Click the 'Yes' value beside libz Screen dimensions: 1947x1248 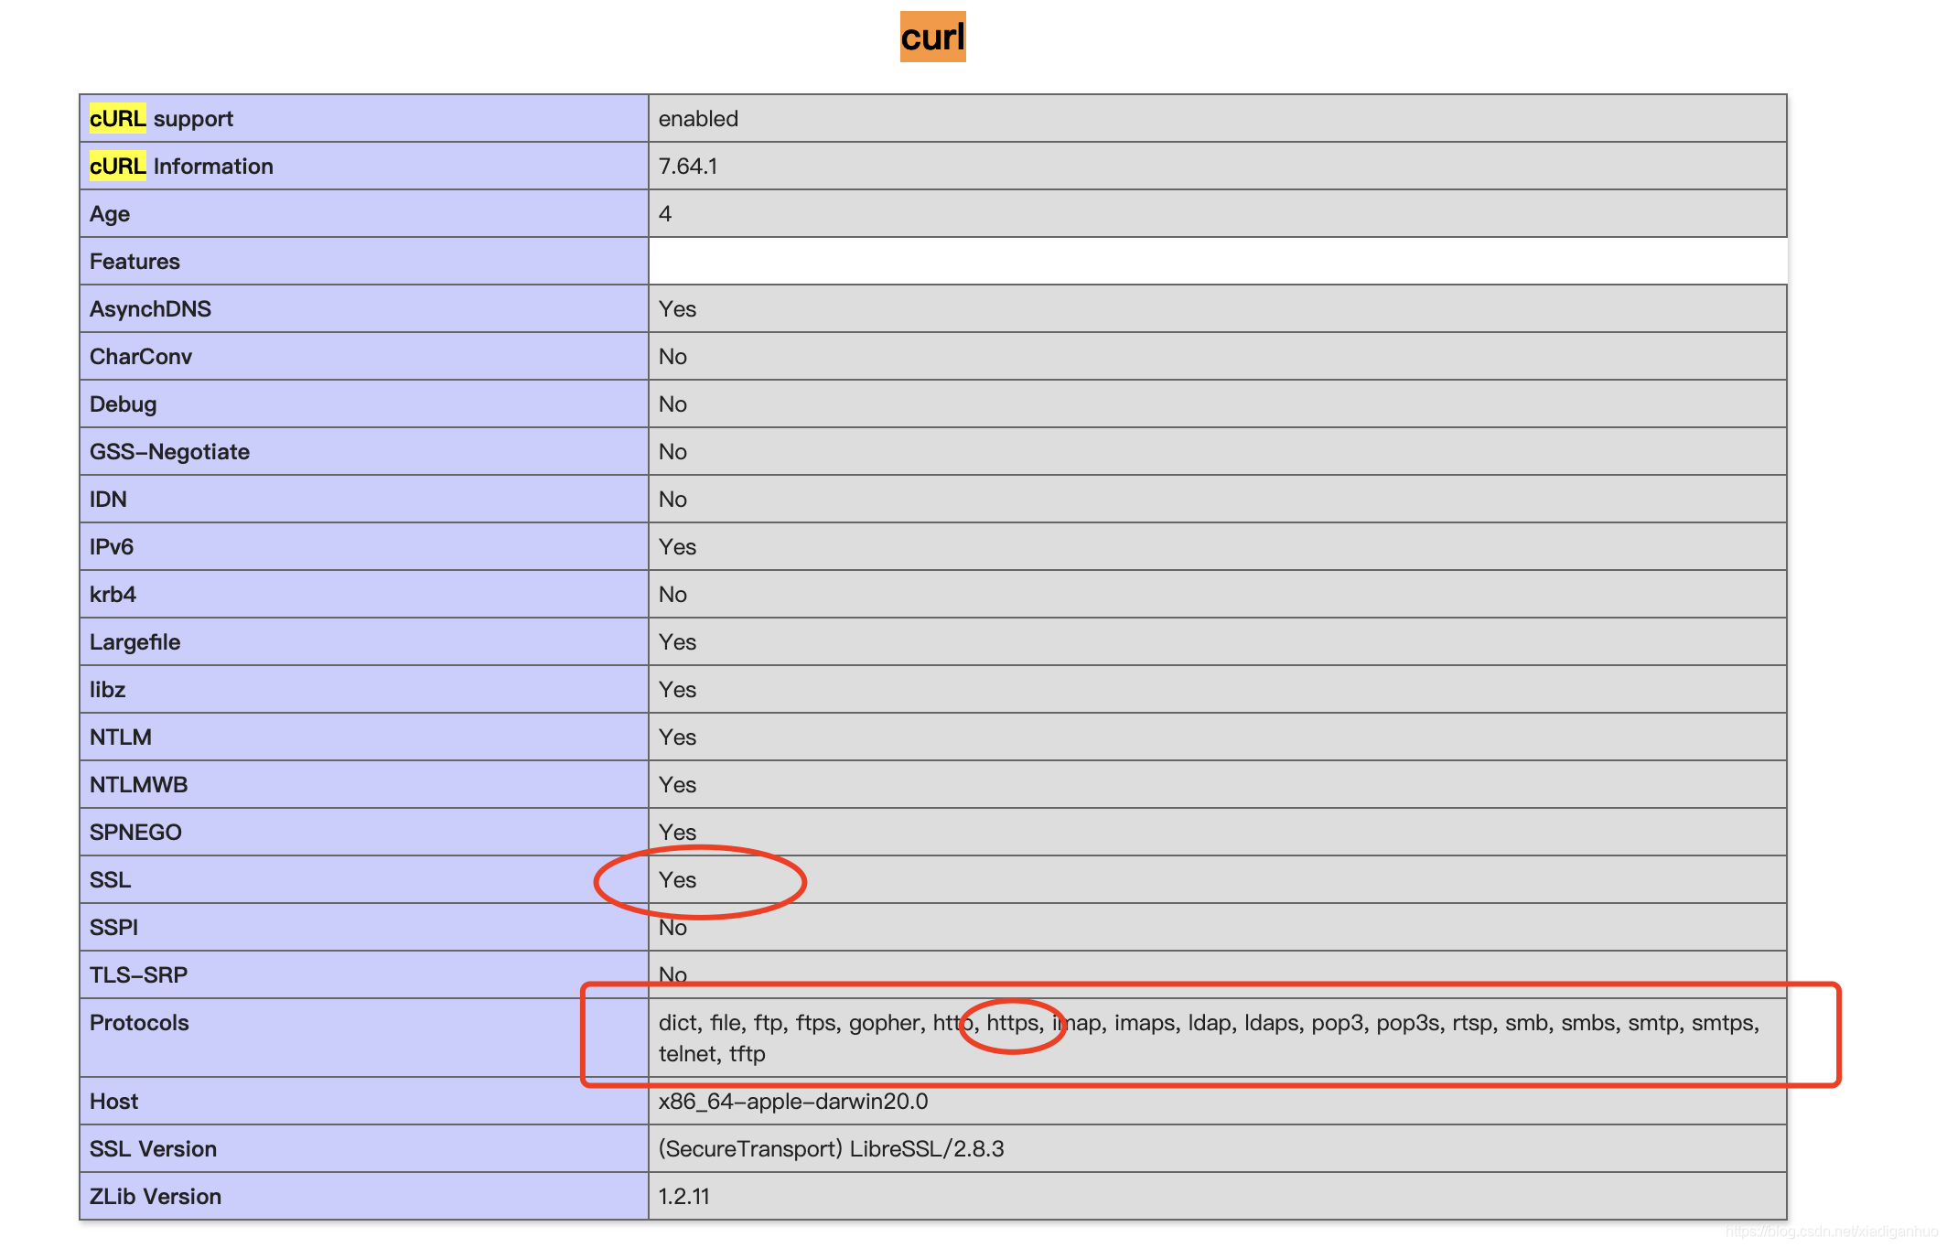coord(677,690)
